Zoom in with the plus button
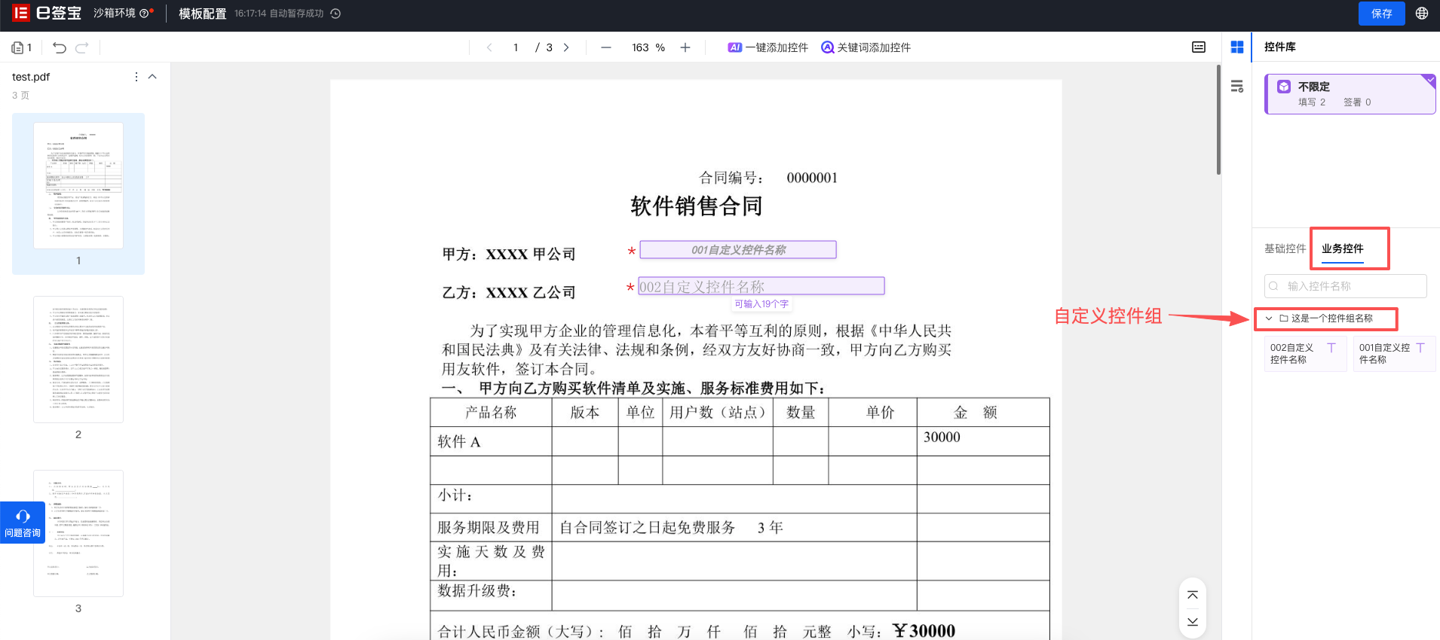The height and width of the screenshot is (640, 1440). 685,47
